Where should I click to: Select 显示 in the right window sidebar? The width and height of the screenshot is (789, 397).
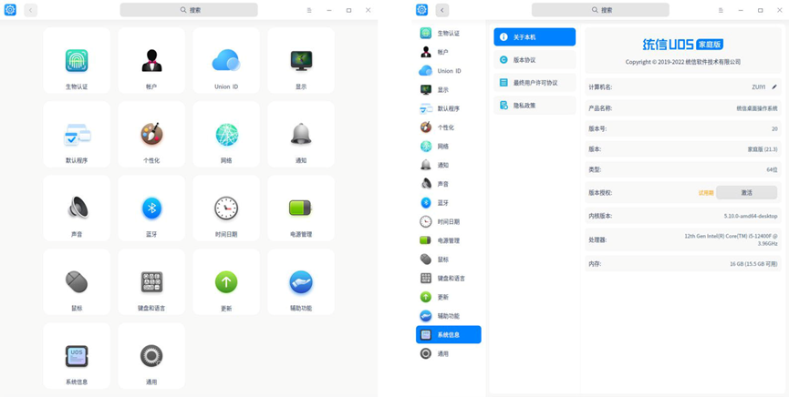[449, 89]
